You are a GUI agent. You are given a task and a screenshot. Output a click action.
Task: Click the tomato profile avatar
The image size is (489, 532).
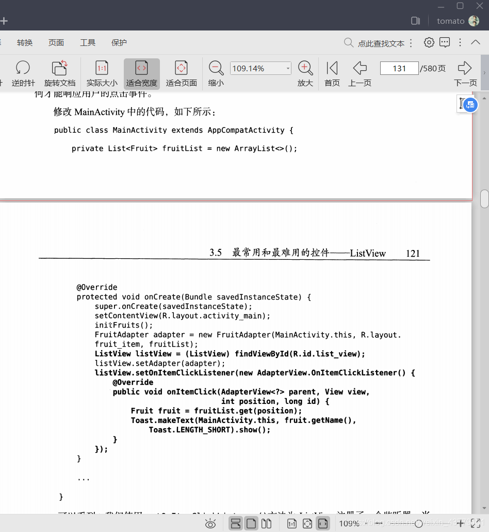(x=474, y=21)
